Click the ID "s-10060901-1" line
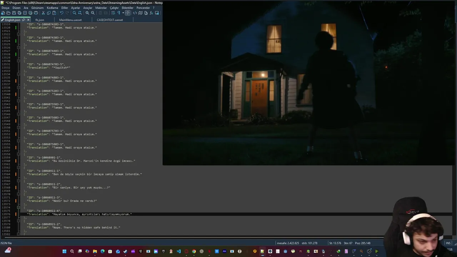This screenshot has width=457, height=257. click(44, 157)
